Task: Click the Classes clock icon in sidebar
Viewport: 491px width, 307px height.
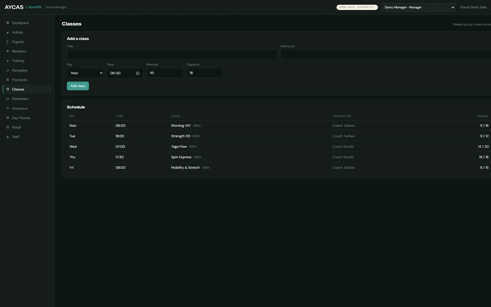Action: (8, 89)
